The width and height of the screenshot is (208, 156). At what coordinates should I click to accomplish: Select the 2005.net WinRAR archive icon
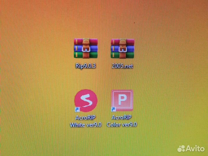click(122, 49)
